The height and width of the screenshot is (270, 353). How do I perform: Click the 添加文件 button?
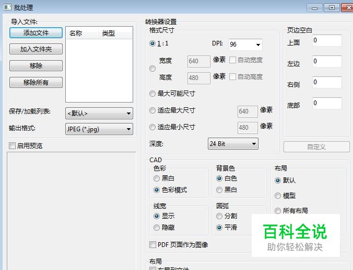point(36,33)
